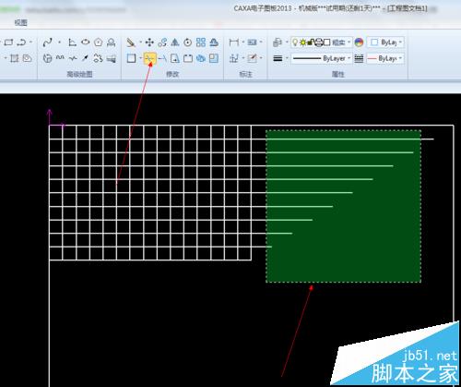461x387 pixels.
Task: Select the Arrow drawing tool
Action: [86, 58]
